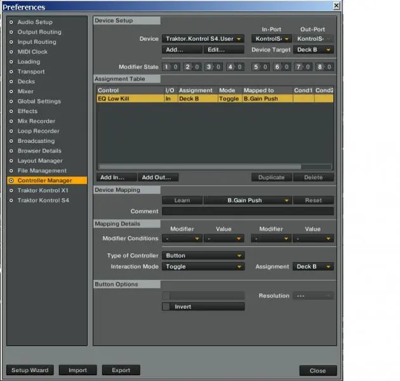Expand the Device Target Deck B dropdown
Image resolution: width=400 pixels, height=381 pixels.
(x=314, y=50)
